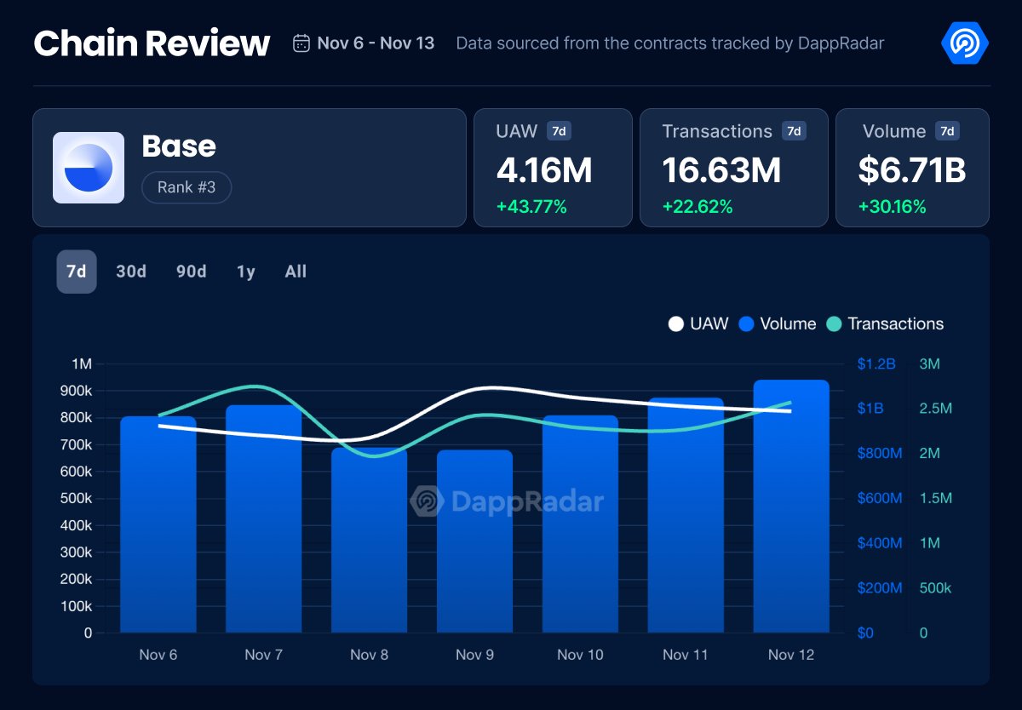Click the 7d badge on the UAW card

point(560,131)
